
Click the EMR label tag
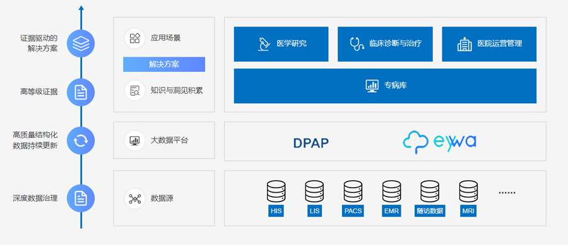point(391,211)
